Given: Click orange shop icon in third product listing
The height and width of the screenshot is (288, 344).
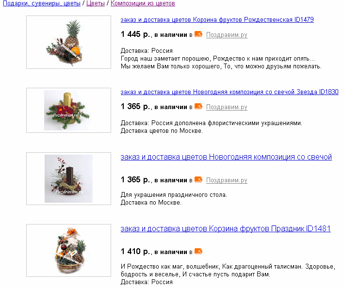Looking at the screenshot, I should pos(198,179).
